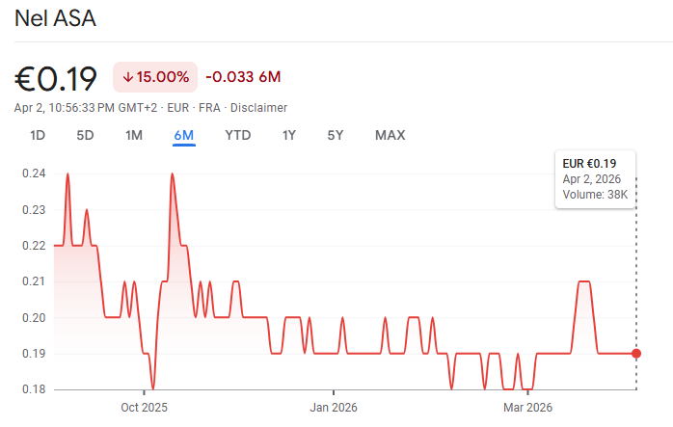Screen dimensions: 673x427
Task: Click the Oct 2025 axis label
Action: click(144, 408)
